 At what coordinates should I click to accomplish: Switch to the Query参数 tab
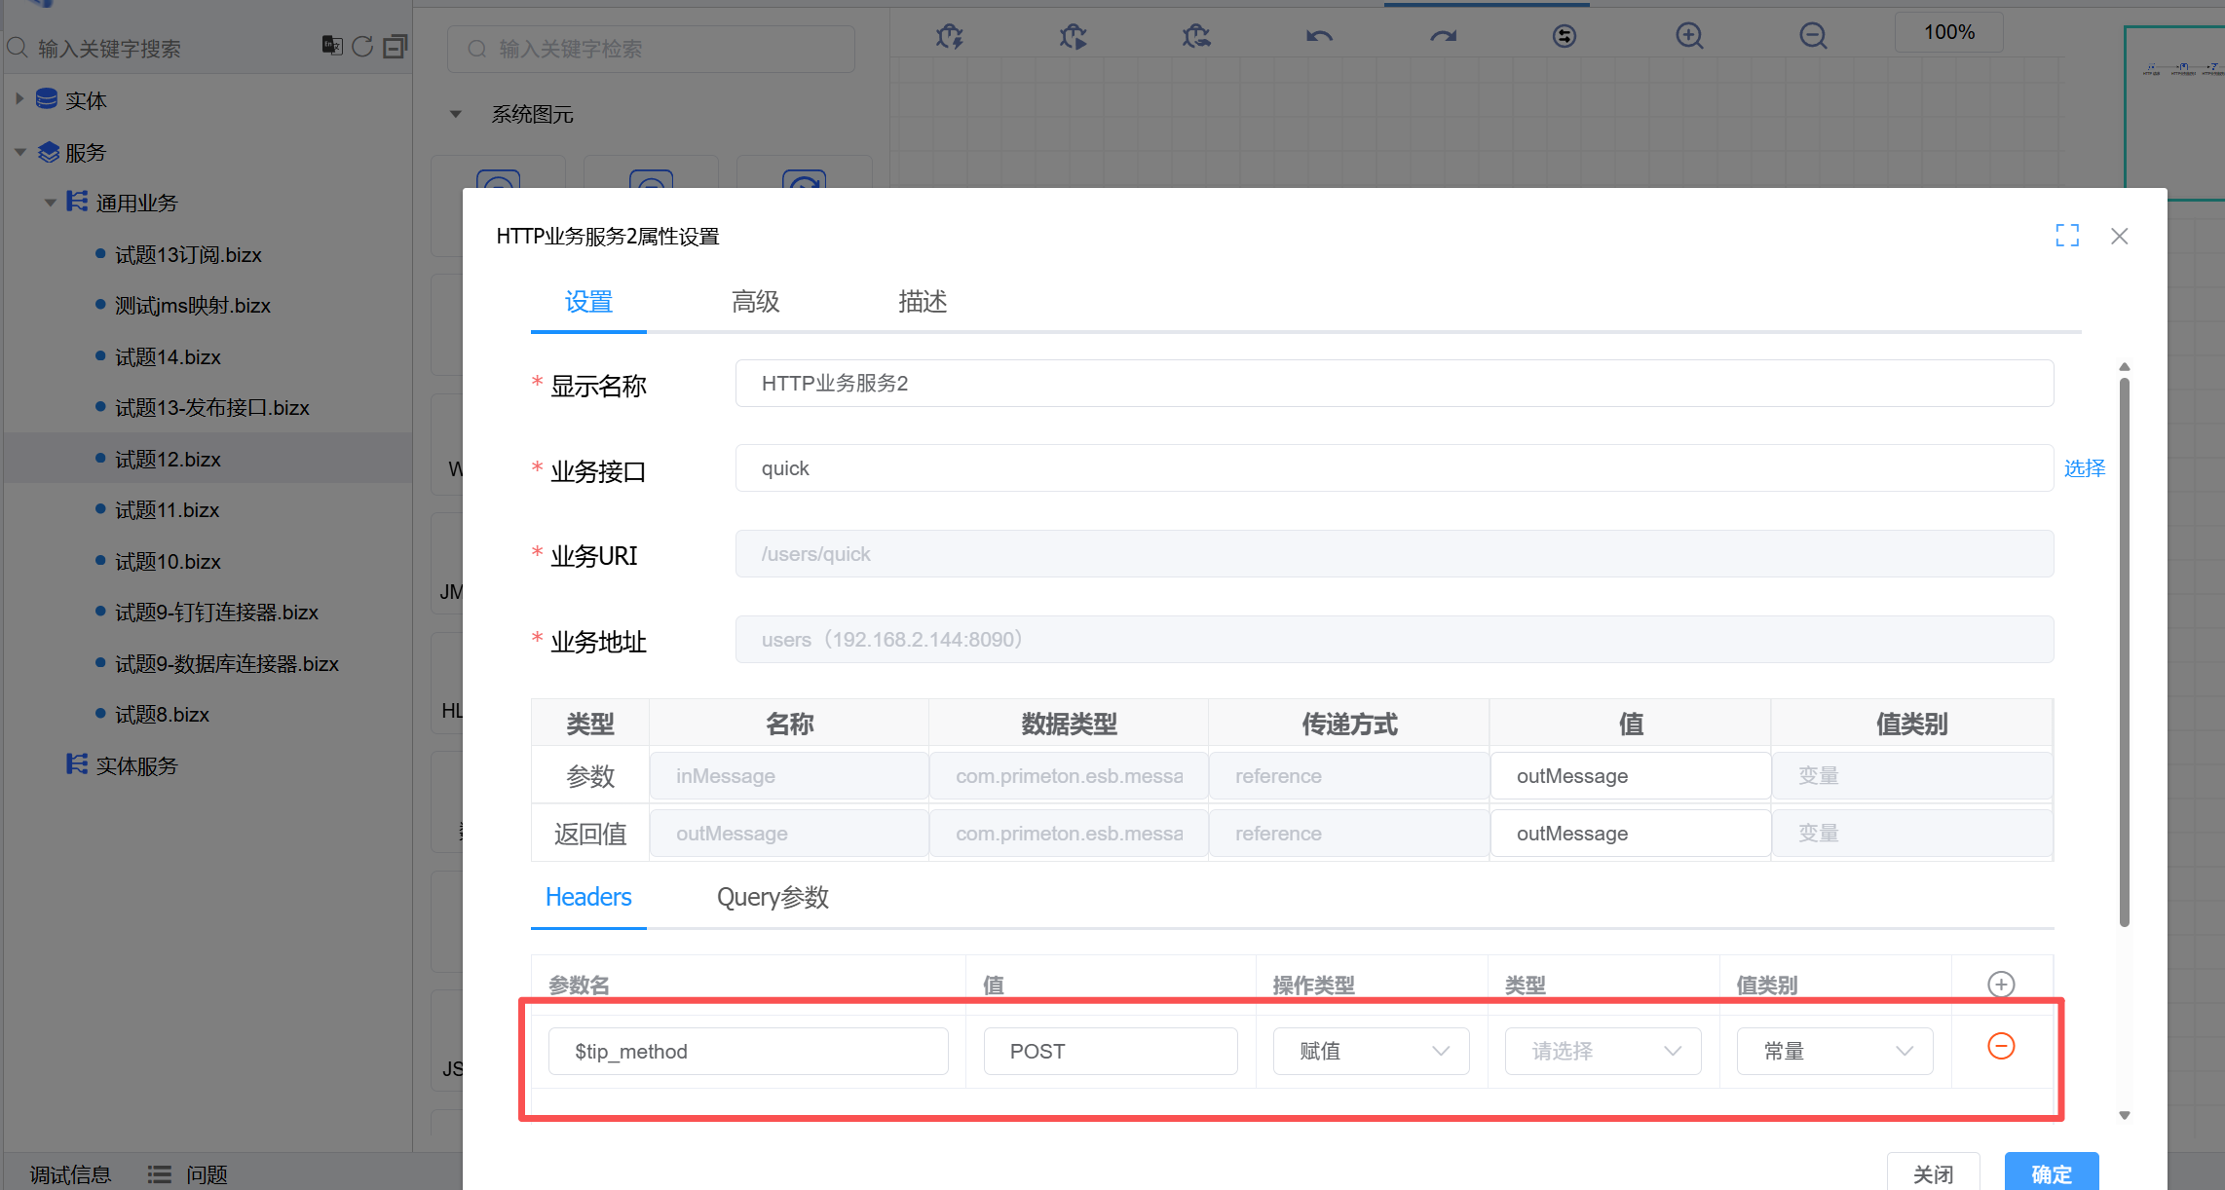(773, 897)
